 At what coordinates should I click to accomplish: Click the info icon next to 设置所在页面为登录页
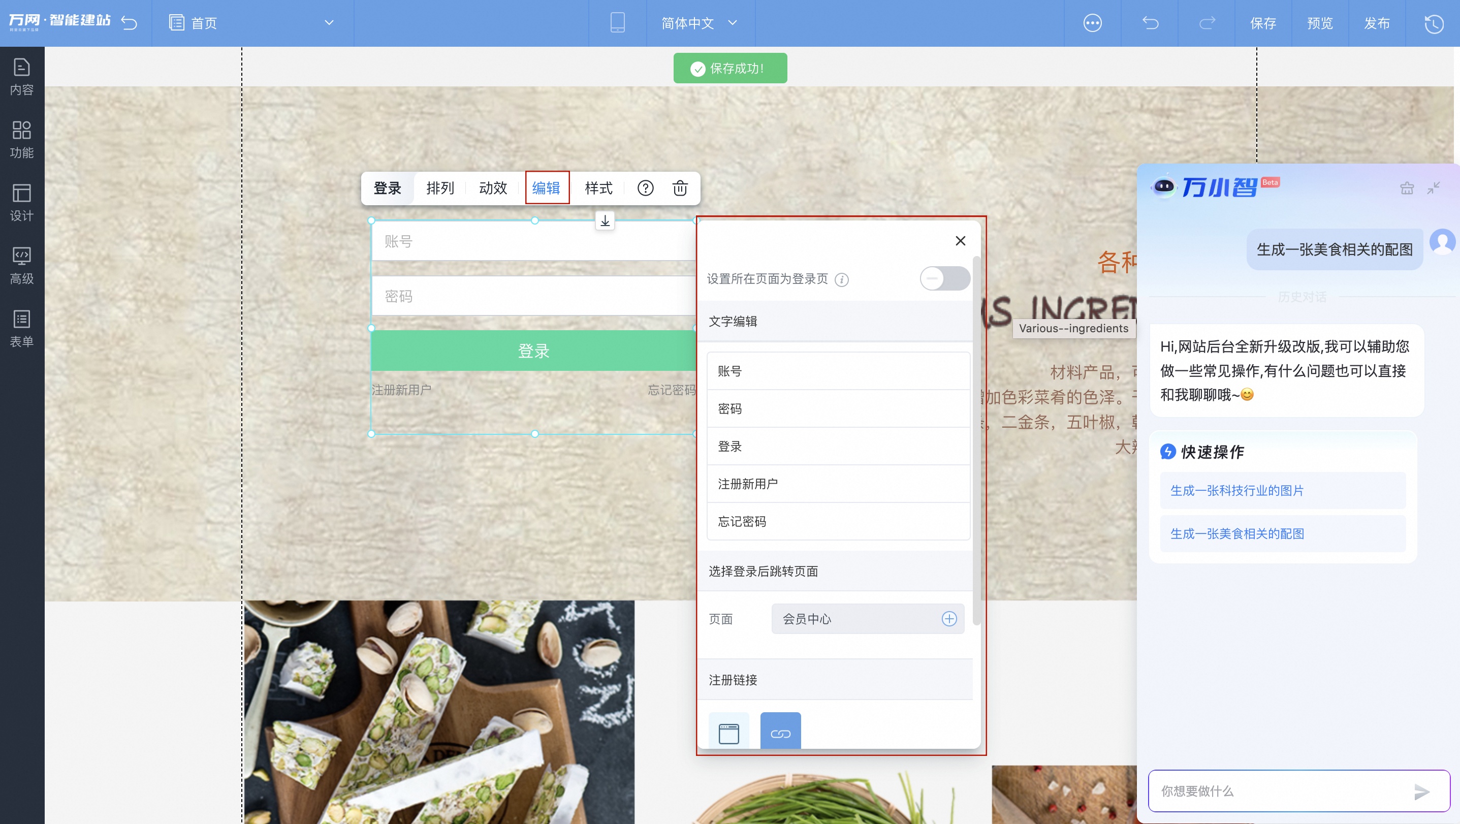(842, 279)
